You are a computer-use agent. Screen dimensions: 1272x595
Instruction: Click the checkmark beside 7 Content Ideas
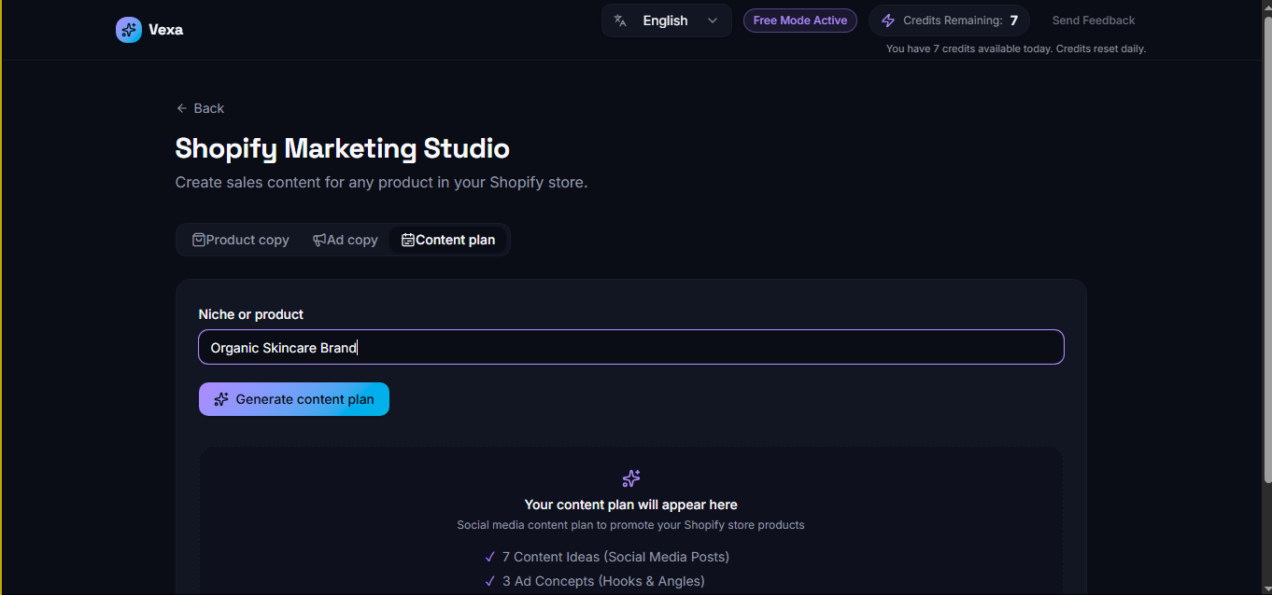click(x=490, y=557)
